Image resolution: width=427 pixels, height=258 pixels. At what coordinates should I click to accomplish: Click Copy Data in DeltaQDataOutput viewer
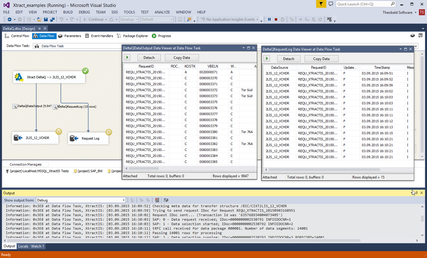[x=182, y=58]
